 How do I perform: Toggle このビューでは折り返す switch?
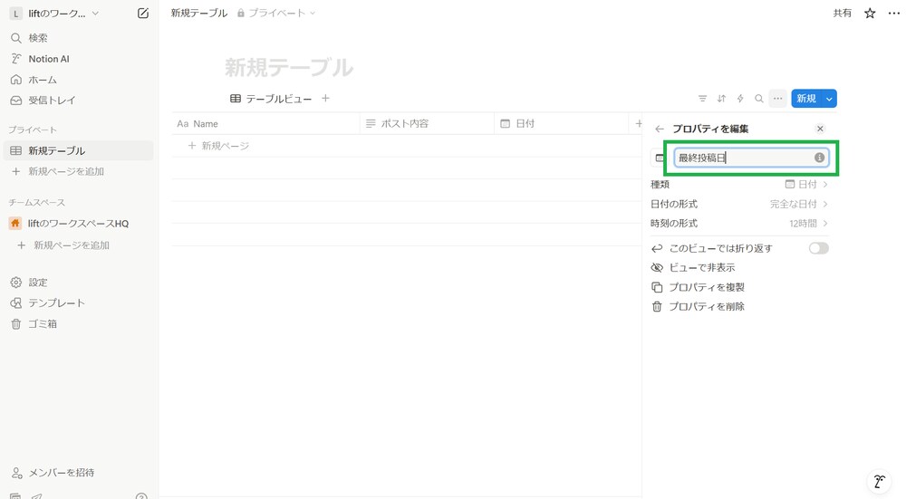coord(819,248)
